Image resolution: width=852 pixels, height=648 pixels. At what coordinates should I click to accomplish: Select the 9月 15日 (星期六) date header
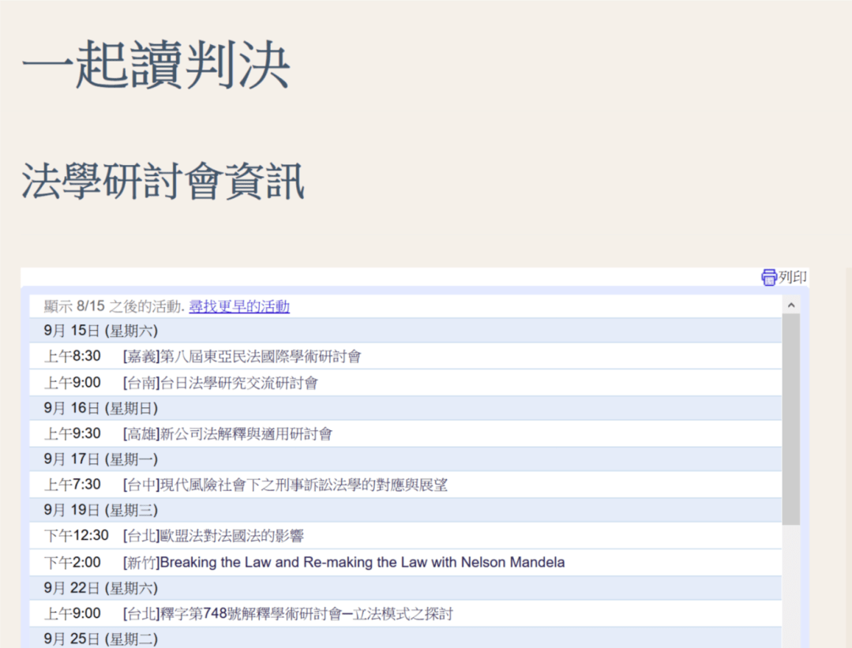[101, 331]
